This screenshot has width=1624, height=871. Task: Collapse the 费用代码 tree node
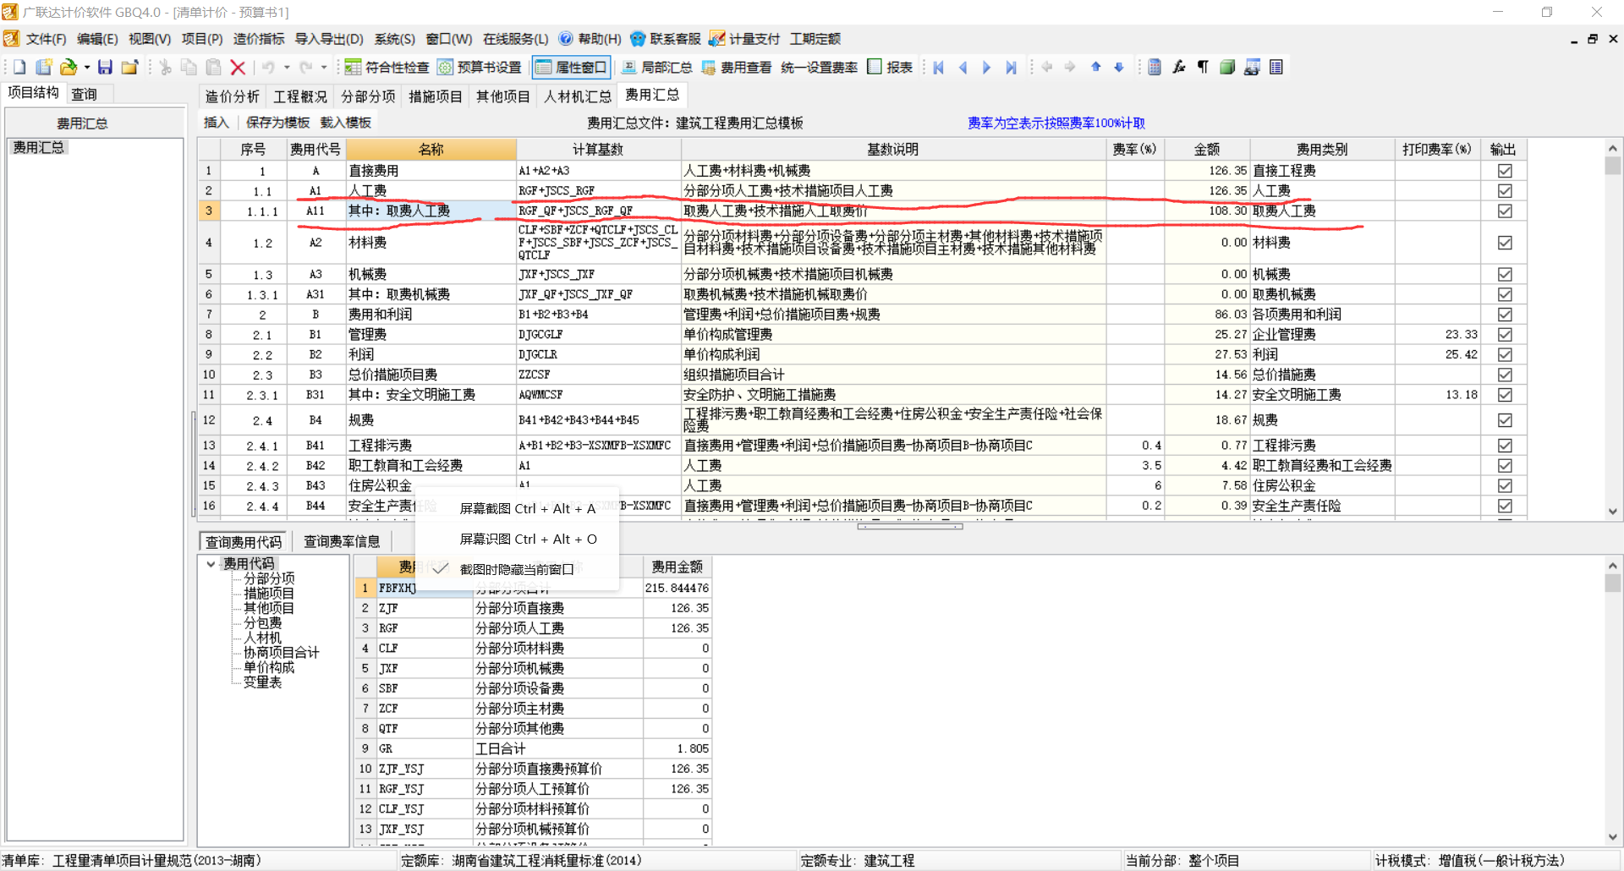click(211, 563)
